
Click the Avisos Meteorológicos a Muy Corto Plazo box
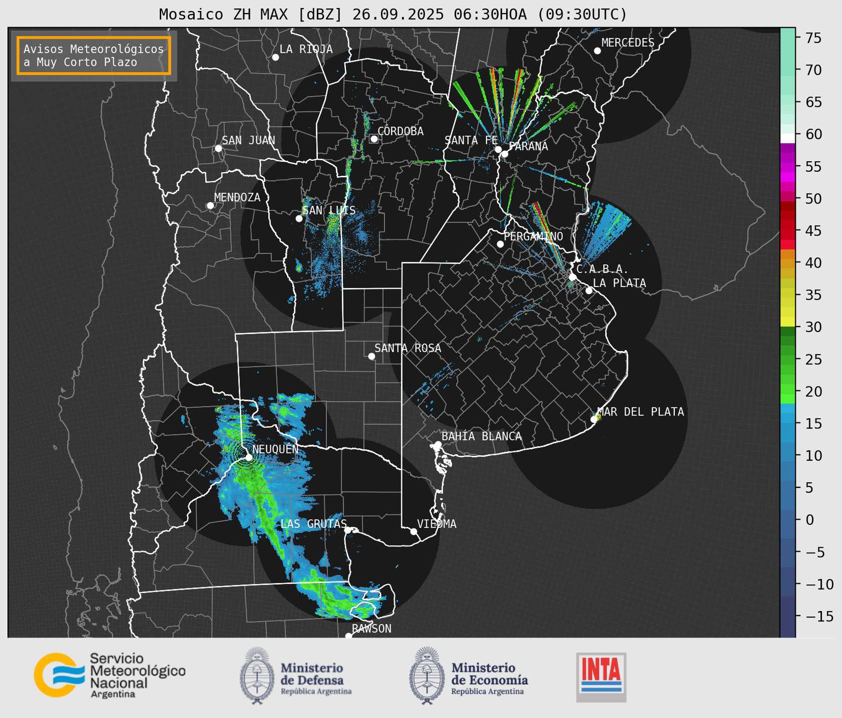click(x=94, y=55)
